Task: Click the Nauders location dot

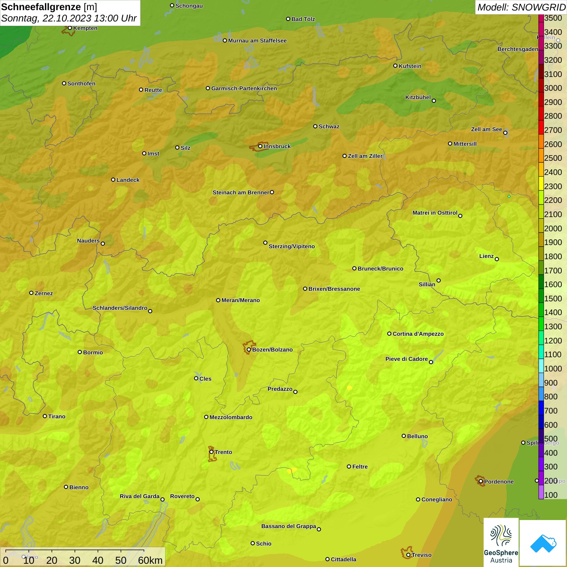Action: coord(102,243)
